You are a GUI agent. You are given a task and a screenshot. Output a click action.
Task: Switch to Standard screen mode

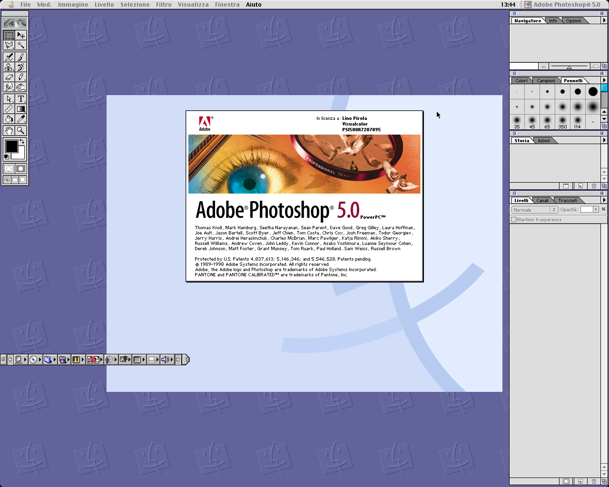pos(7,180)
